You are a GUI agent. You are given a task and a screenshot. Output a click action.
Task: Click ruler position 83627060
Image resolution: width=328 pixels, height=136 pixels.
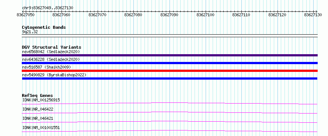pyautogui.click(x=62, y=15)
